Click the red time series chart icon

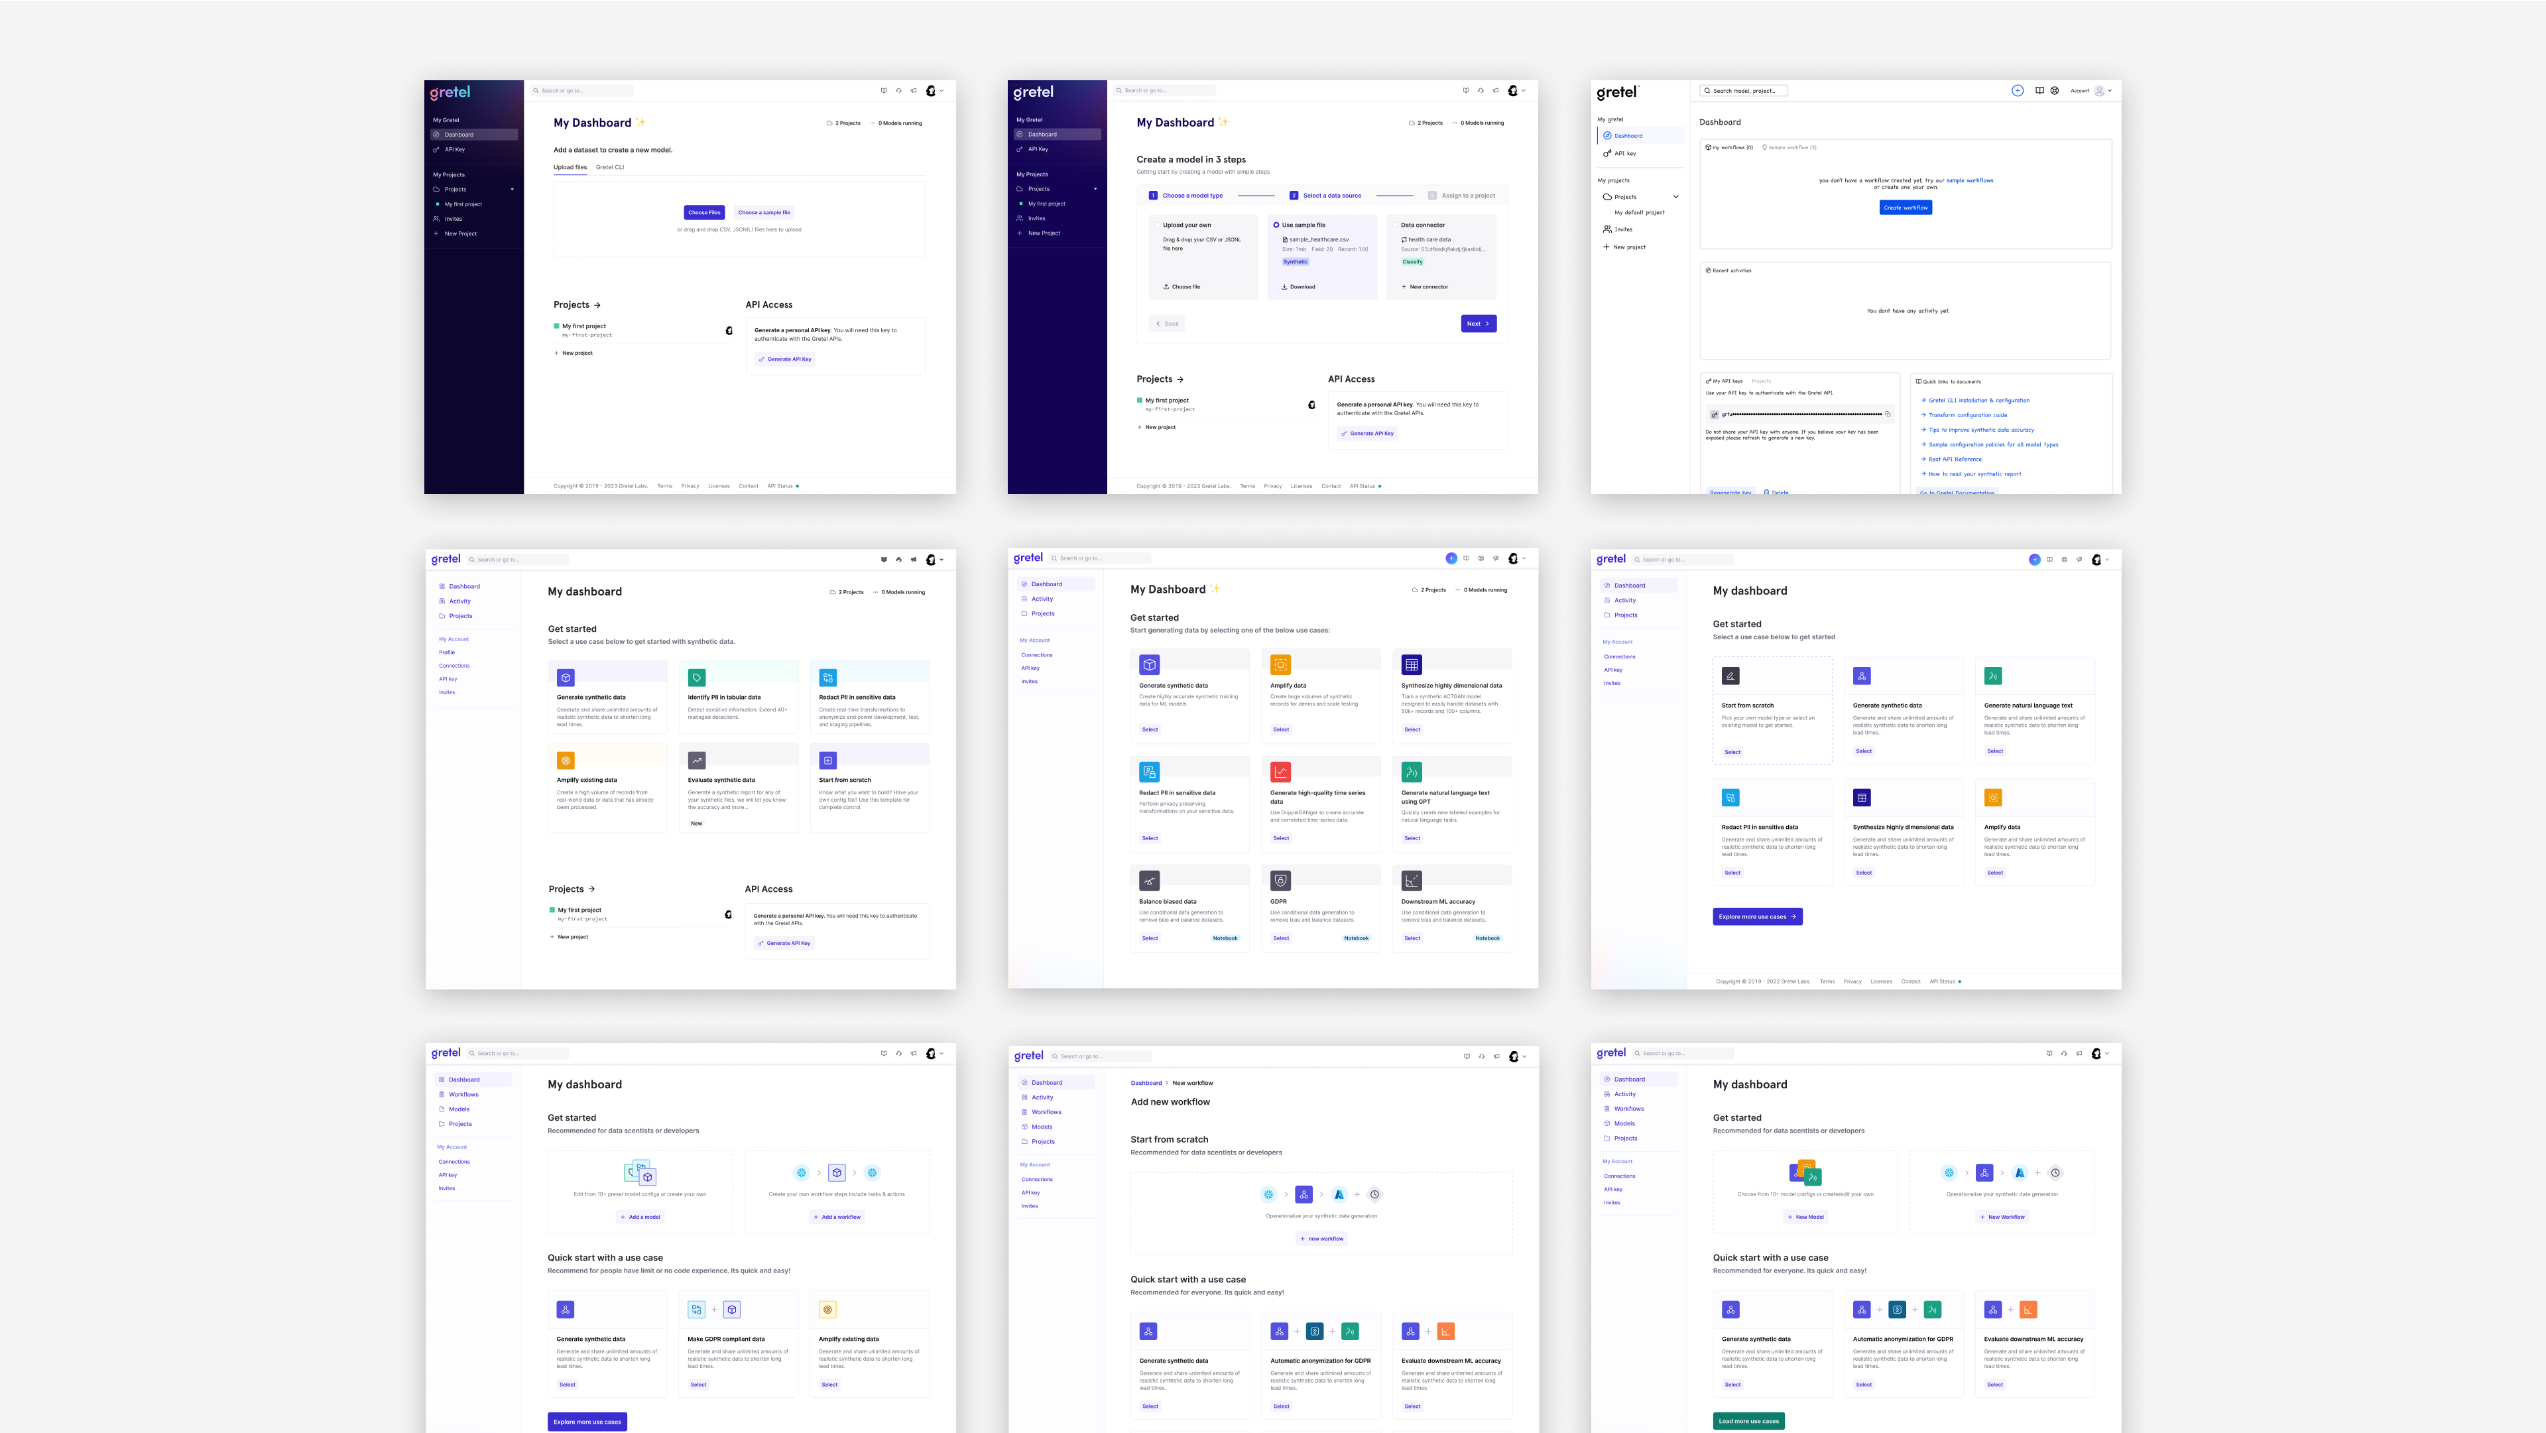tap(1280, 772)
